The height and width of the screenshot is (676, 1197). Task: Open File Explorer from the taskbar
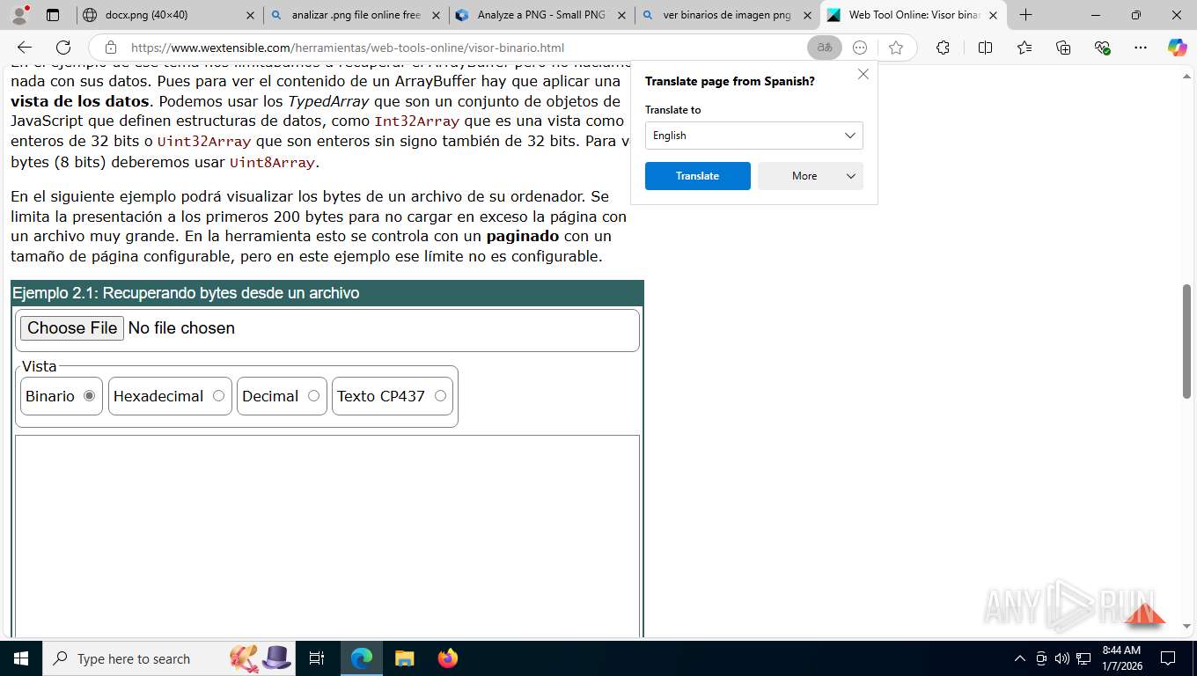click(404, 658)
